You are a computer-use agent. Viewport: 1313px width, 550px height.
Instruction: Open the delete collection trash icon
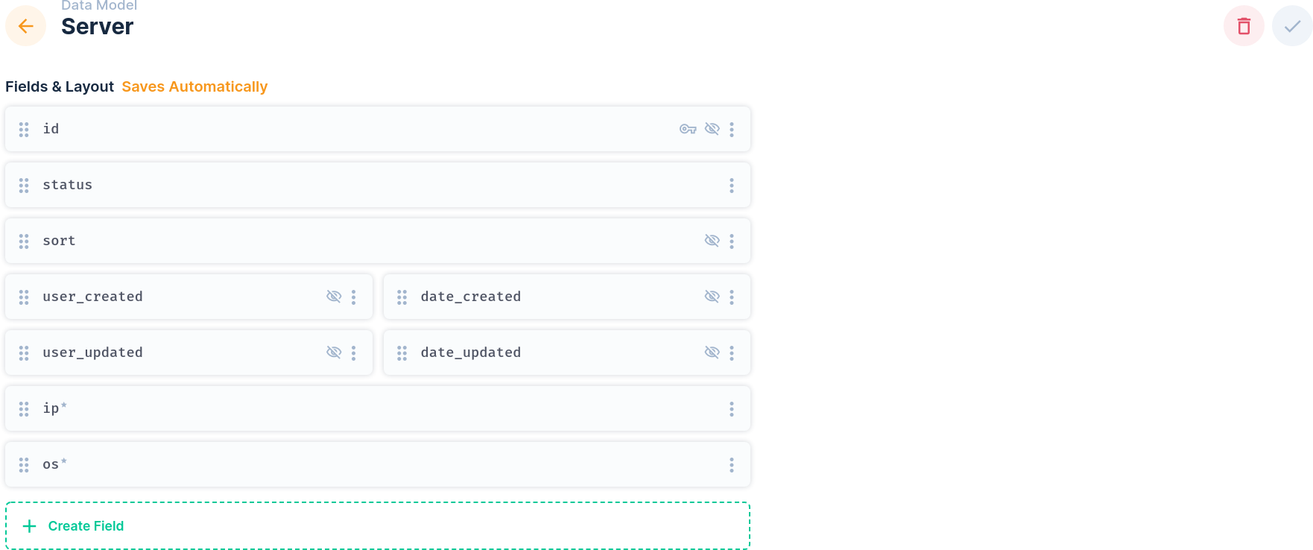pyautogui.click(x=1243, y=25)
